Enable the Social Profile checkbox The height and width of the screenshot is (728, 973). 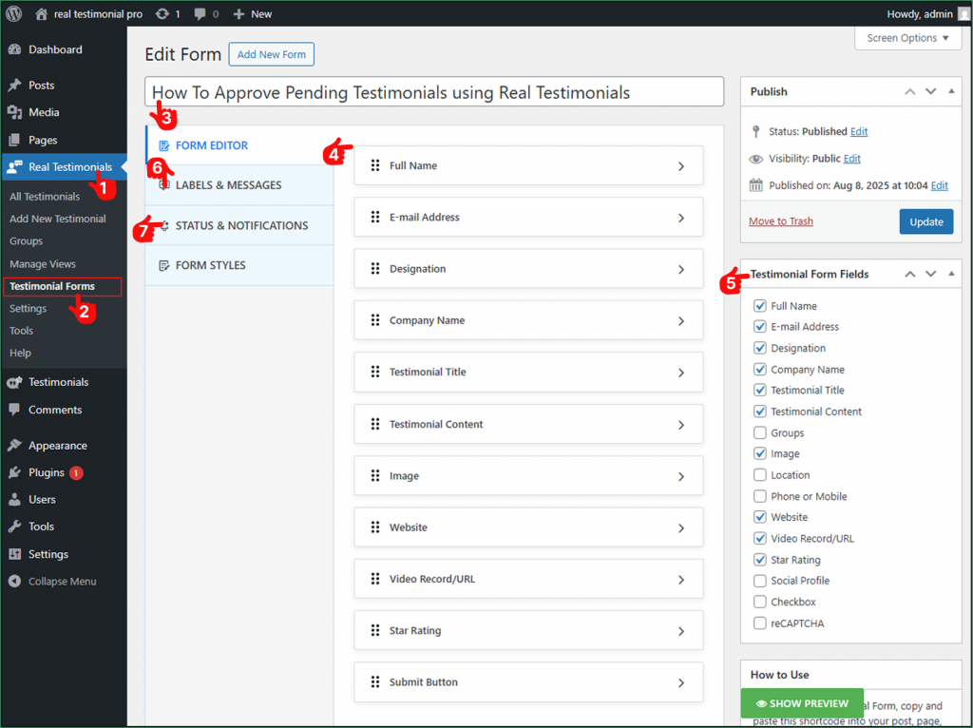point(759,581)
